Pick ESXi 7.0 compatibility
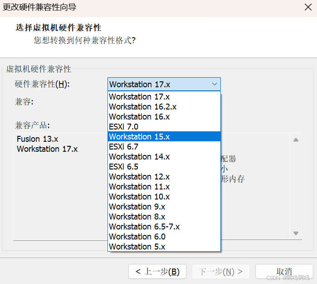The height and width of the screenshot is (284, 317). click(x=164, y=127)
